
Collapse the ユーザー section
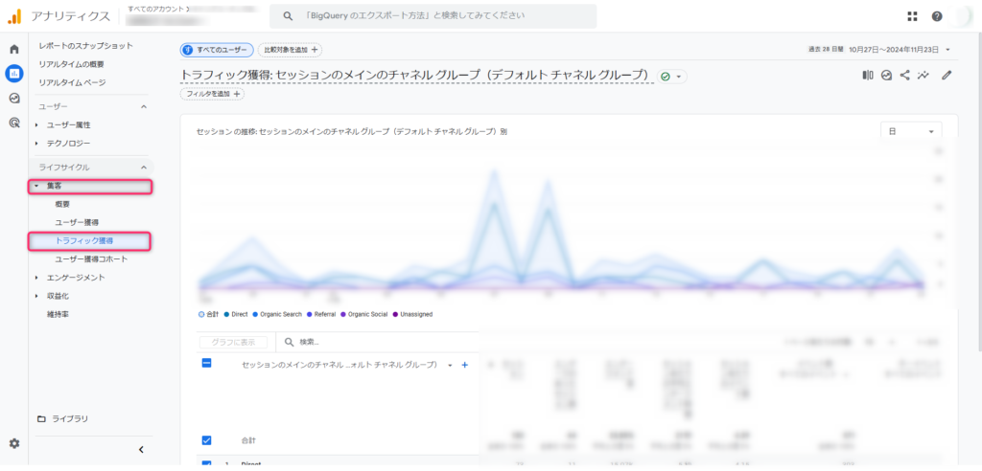click(x=144, y=107)
